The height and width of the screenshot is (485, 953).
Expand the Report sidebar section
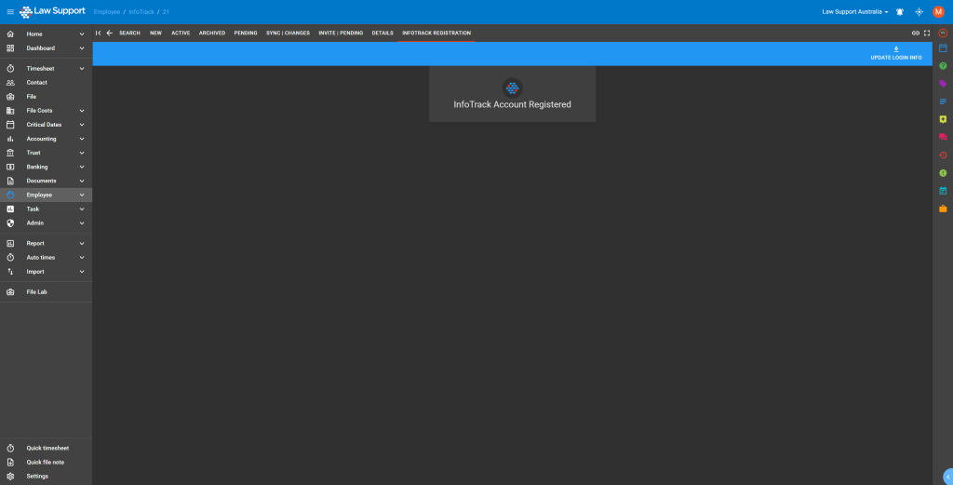click(x=82, y=243)
